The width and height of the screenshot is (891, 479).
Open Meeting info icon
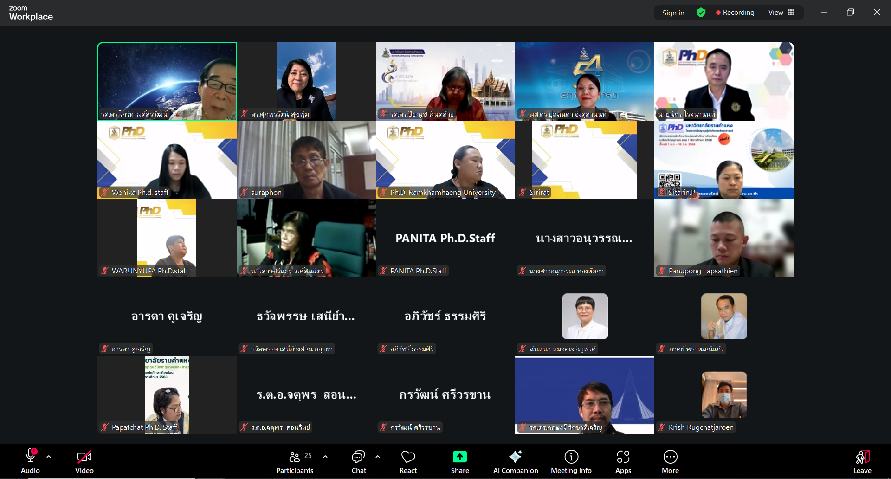click(571, 457)
